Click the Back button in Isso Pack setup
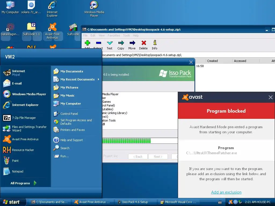 coord(138,157)
